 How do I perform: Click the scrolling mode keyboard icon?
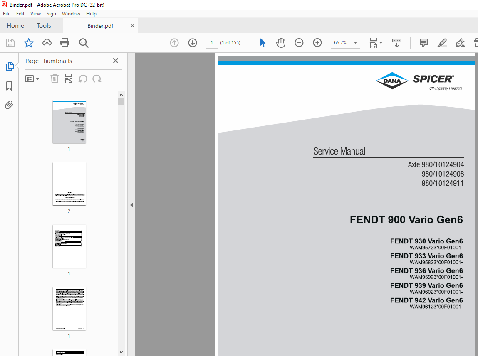tap(396, 43)
